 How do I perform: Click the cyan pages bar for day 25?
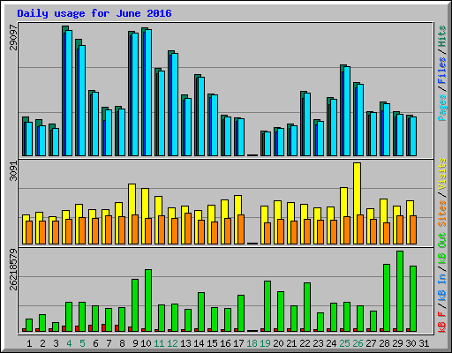(347, 111)
